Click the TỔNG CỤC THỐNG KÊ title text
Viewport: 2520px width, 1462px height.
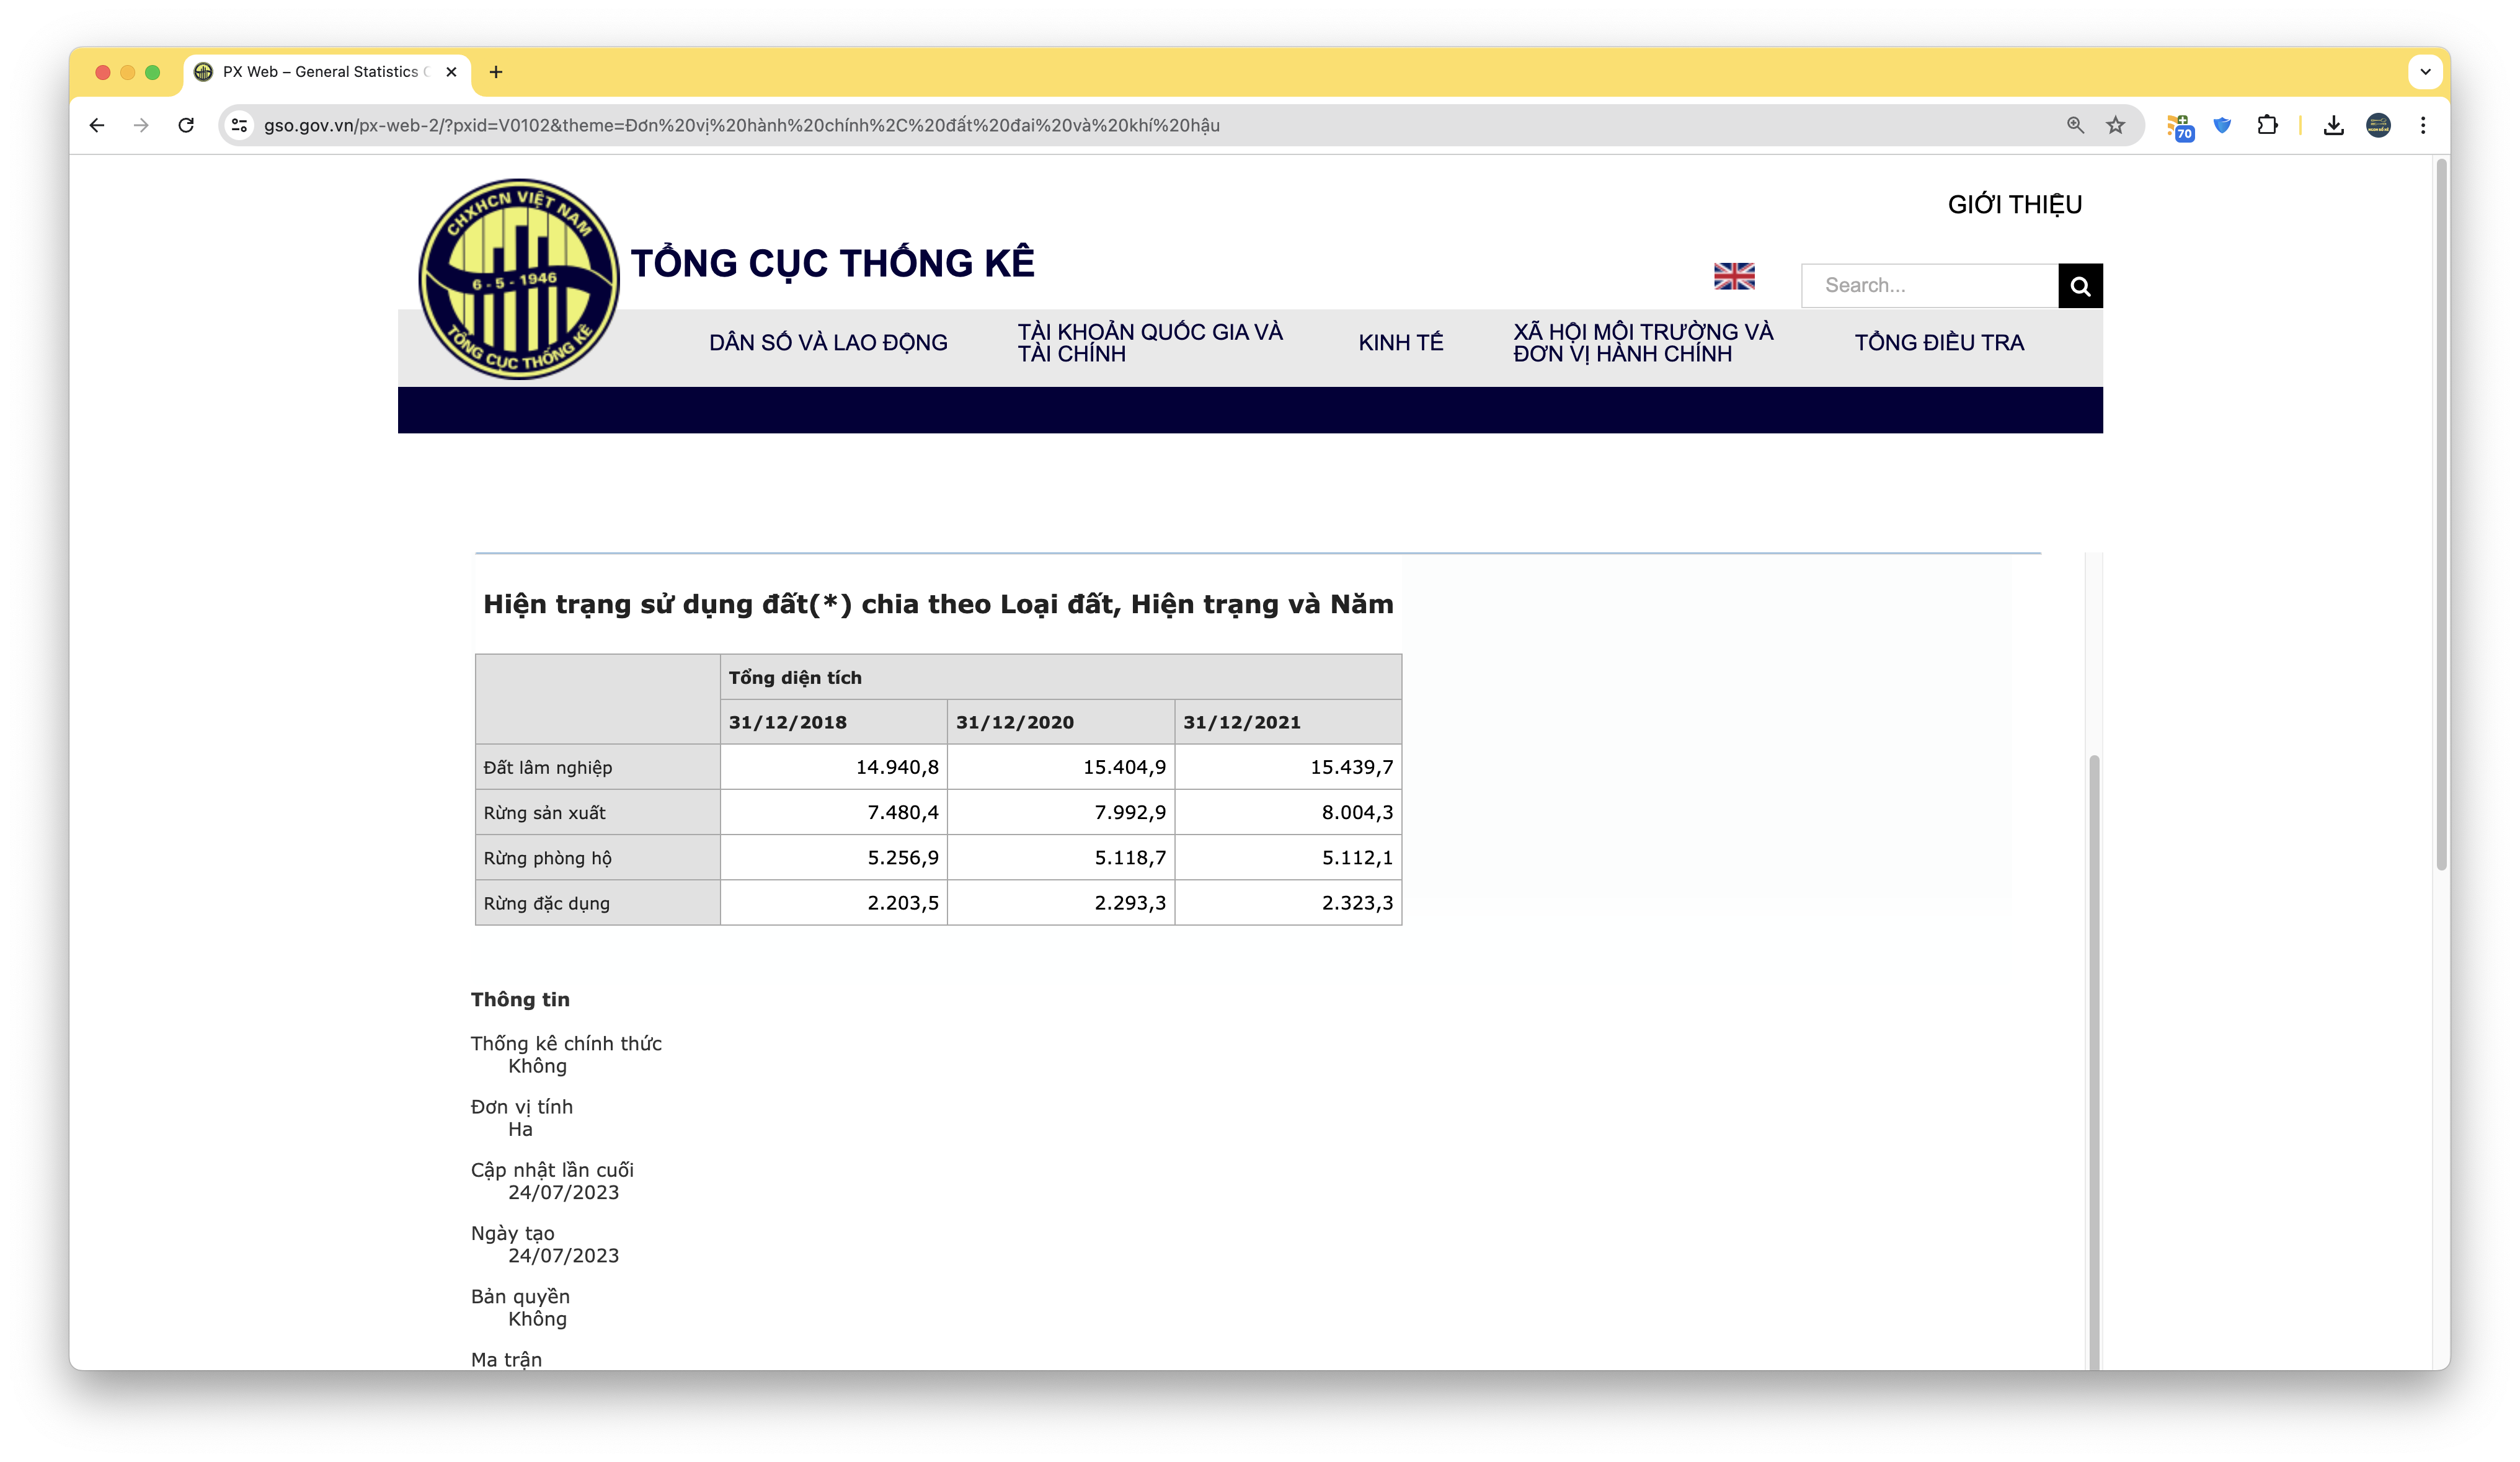coord(832,263)
